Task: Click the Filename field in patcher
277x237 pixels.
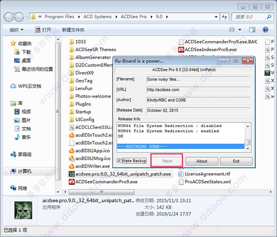Action: pos(199,79)
